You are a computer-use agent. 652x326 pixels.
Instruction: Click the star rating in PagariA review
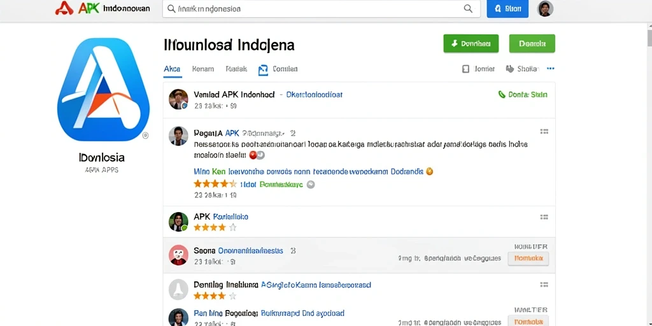(x=215, y=184)
